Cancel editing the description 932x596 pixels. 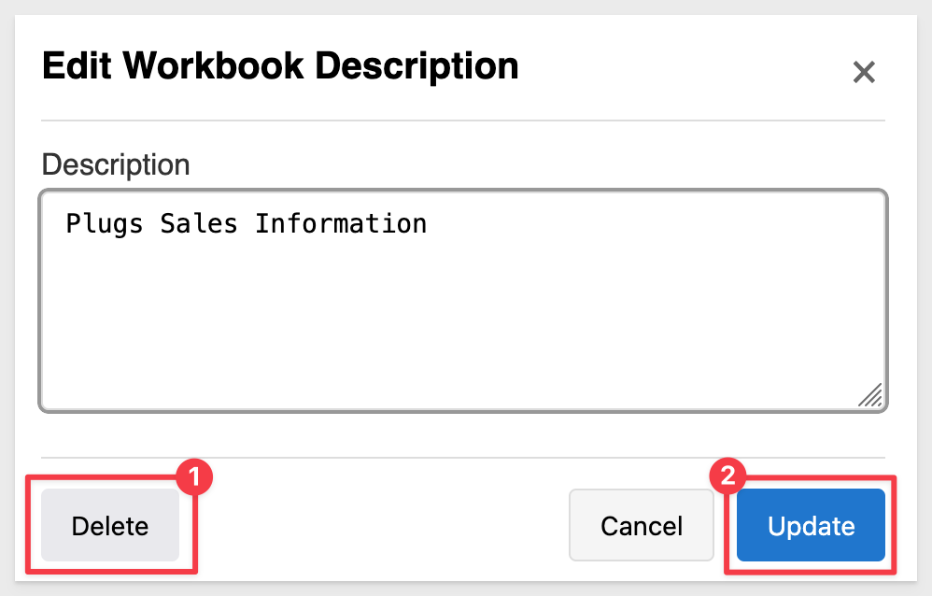click(642, 525)
